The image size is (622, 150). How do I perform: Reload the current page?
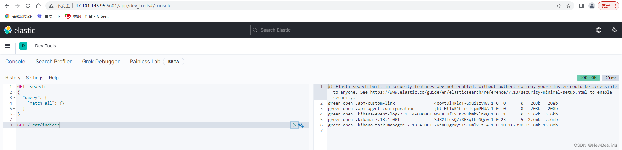(x=28, y=6)
